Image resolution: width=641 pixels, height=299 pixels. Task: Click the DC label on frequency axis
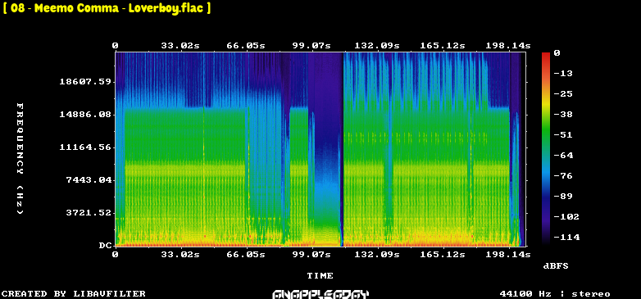pos(105,246)
